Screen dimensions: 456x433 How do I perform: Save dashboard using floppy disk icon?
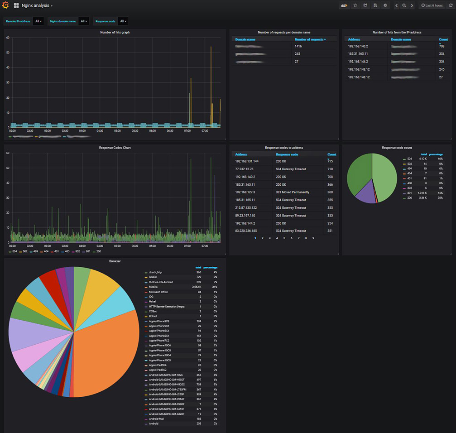375,5
